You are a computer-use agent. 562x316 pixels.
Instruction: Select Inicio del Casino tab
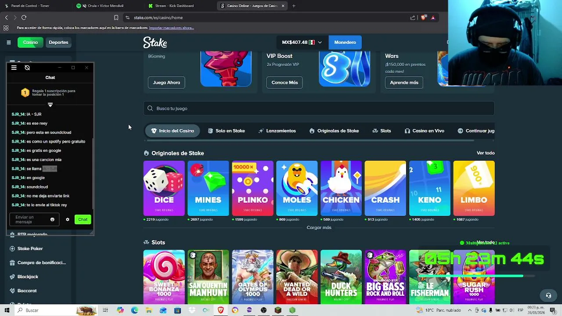click(x=173, y=131)
